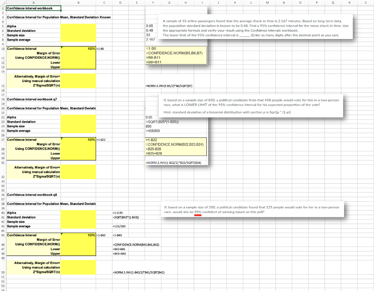Screen dimensions: 374x291
Task: Select the formula =125/200
Action: [x=119, y=226]
